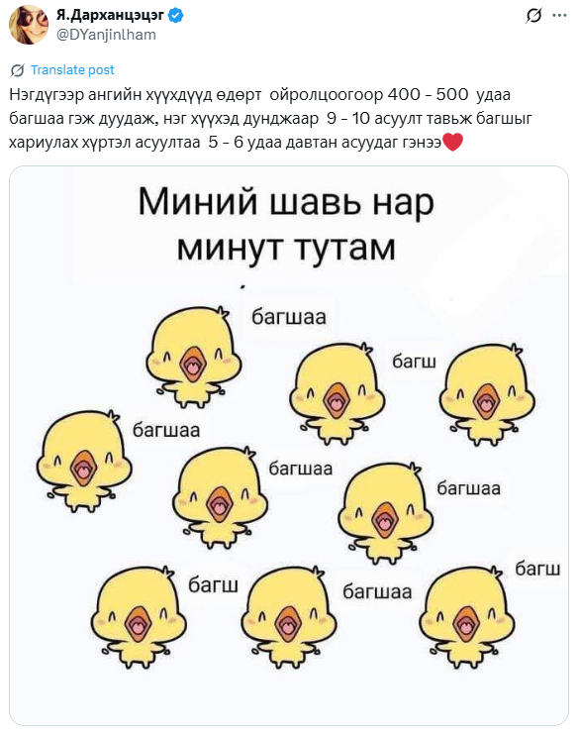Click the Translate post link
Viewport: 579px width, 736px height.
point(72,70)
